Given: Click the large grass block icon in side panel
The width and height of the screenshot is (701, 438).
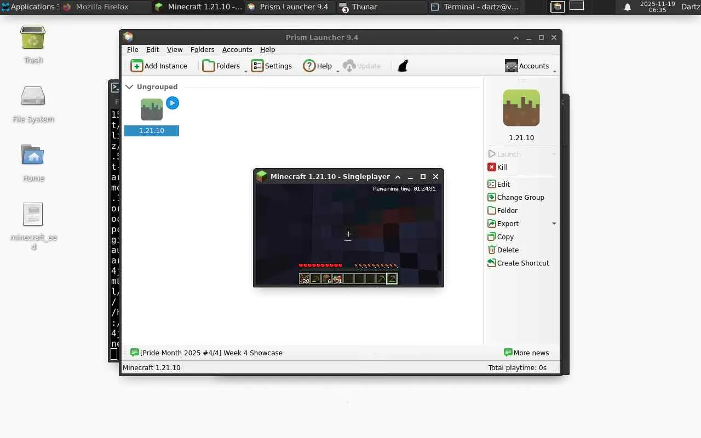Looking at the screenshot, I should (x=521, y=108).
